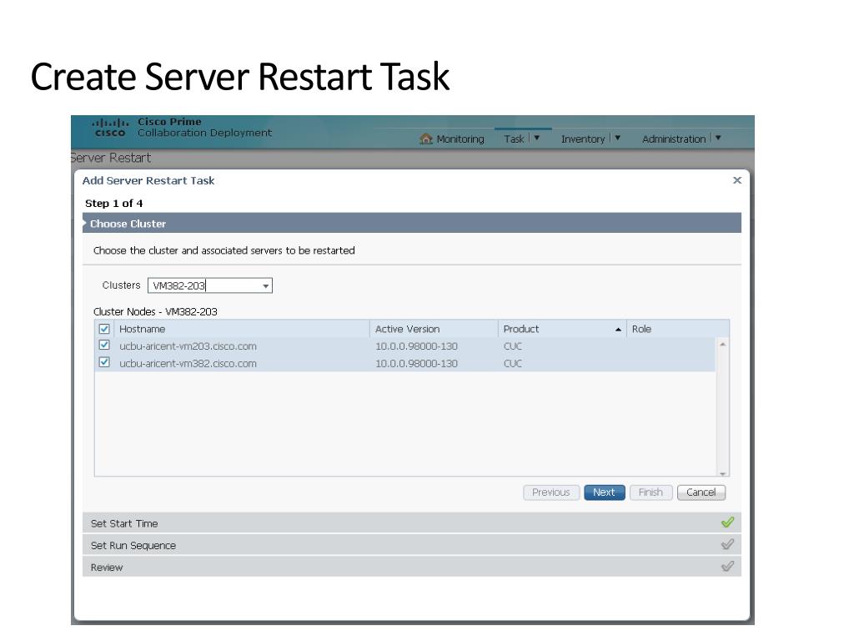Select hostname ucbu-aricent-vm382.cisco.com
This screenshot has width=854, height=641.
pos(188,364)
